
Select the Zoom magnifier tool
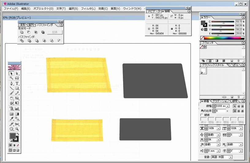(17, 129)
